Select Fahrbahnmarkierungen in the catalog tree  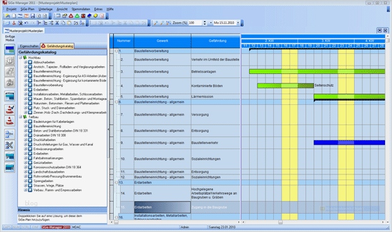pyautogui.click(x=48, y=158)
